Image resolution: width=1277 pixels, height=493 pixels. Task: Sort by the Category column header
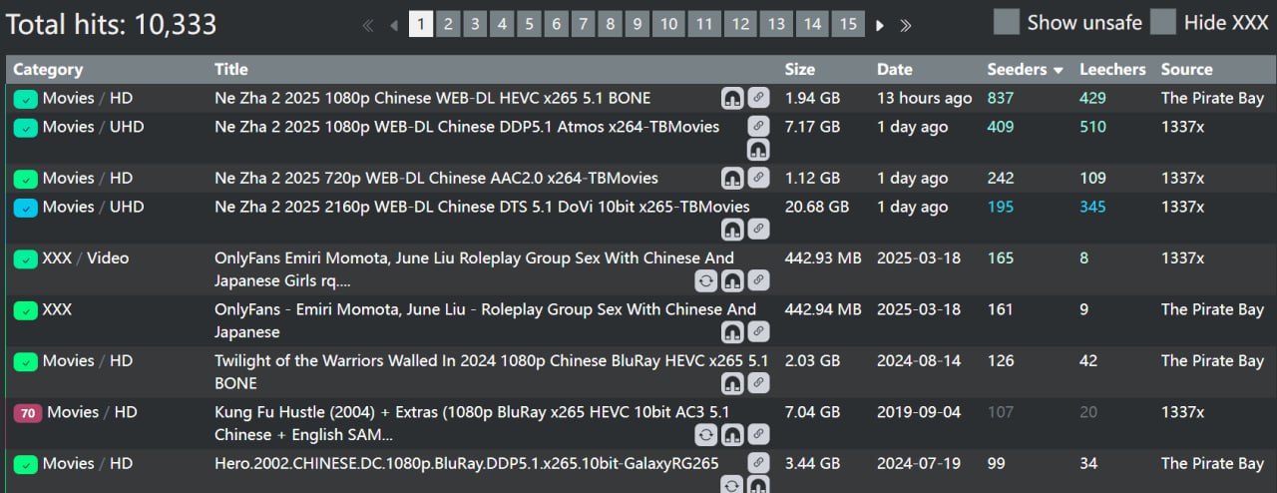[48, 69]
